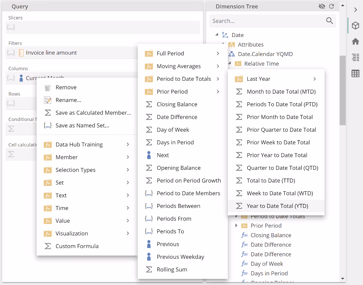Click the Rename pencil icon
363x285 pixels.
click(x=47, y=100)
